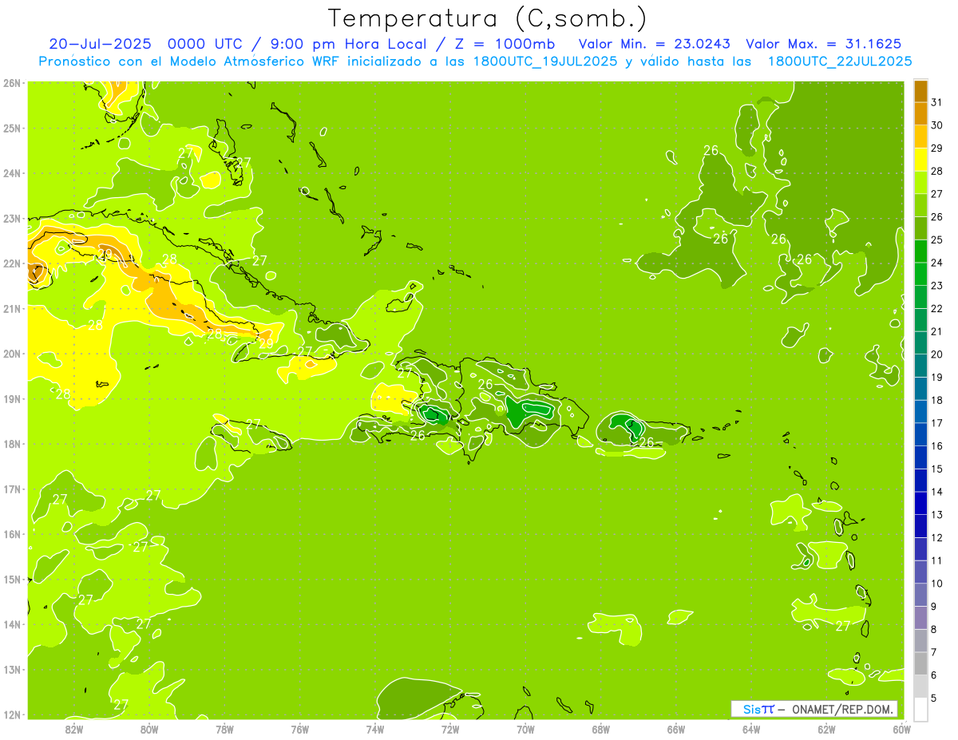
Task: Click the 68W longitude axis label
Action: click(600, 729)
